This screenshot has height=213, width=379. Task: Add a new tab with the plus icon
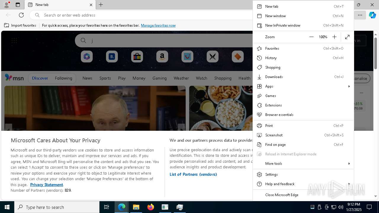click(101, 5)
